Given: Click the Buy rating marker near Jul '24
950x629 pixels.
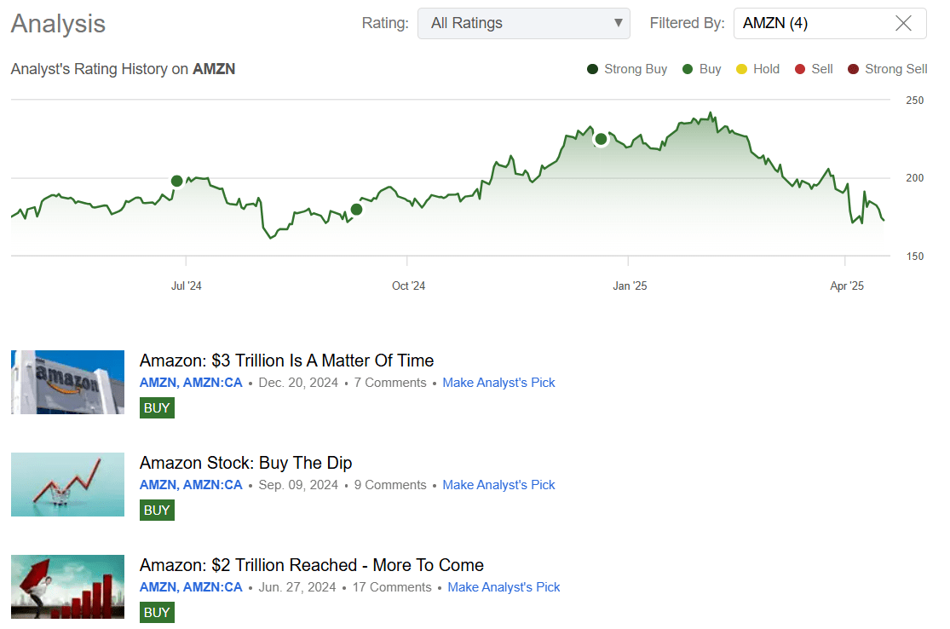Looking at the screenshot, I should coord(176,181).
